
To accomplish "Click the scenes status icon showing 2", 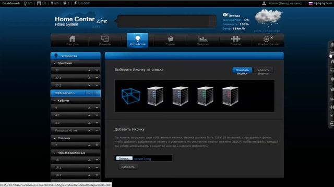I will pyautogui.click(x=65, y=4).
